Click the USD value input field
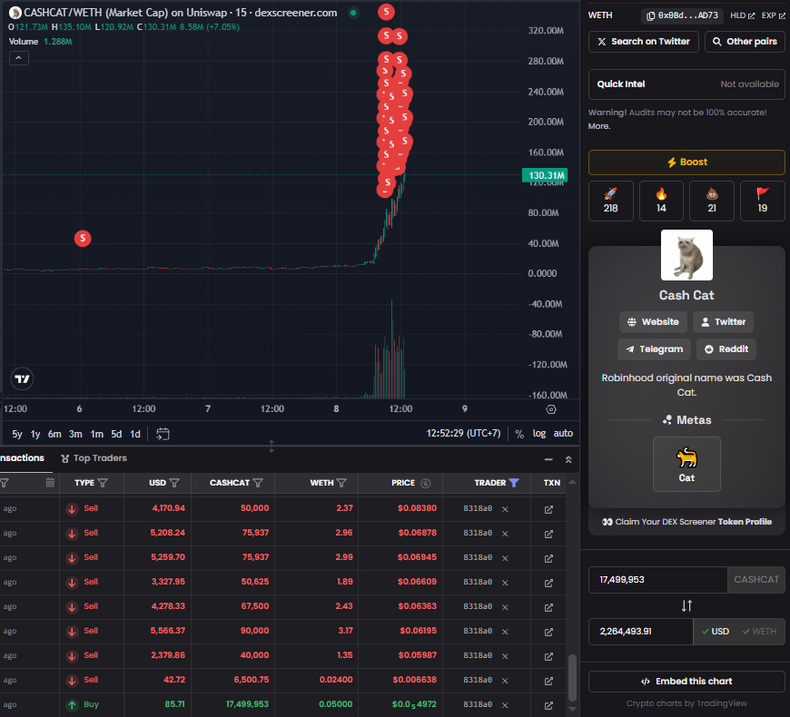Screen dimensions: 790x717 tap(641, 632)
